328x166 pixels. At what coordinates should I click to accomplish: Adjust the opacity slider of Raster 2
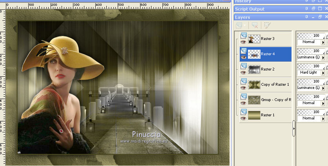pyautogui.click(x=311, y=66)
